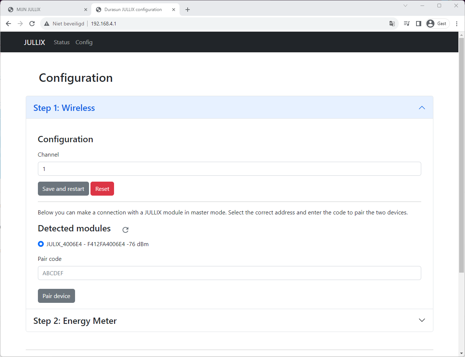Open the media controls icon

pyautogui.click(x=407, y=24)
